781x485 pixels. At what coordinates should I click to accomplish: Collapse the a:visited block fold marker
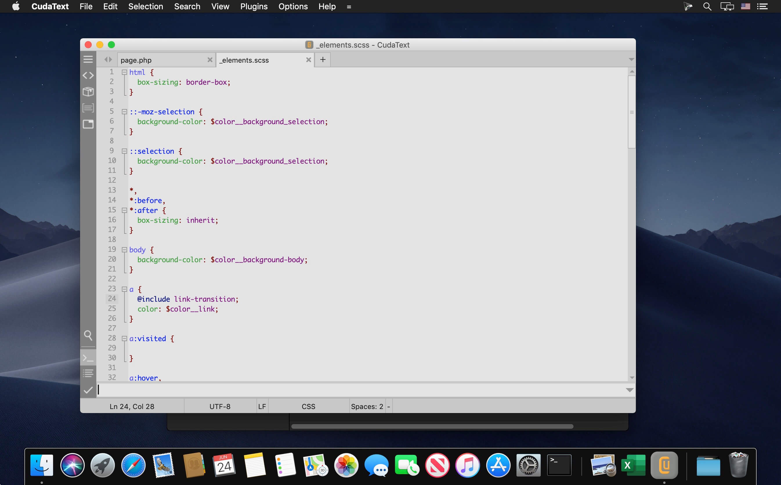click(x=124, y=339)
